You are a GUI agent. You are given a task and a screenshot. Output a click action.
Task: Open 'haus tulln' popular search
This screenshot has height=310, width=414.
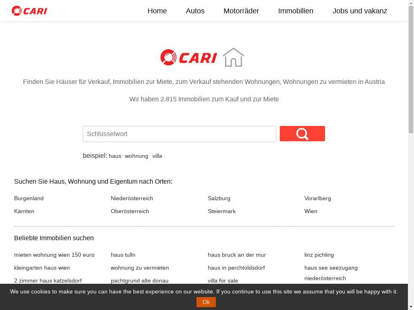[x=123, y=255]
